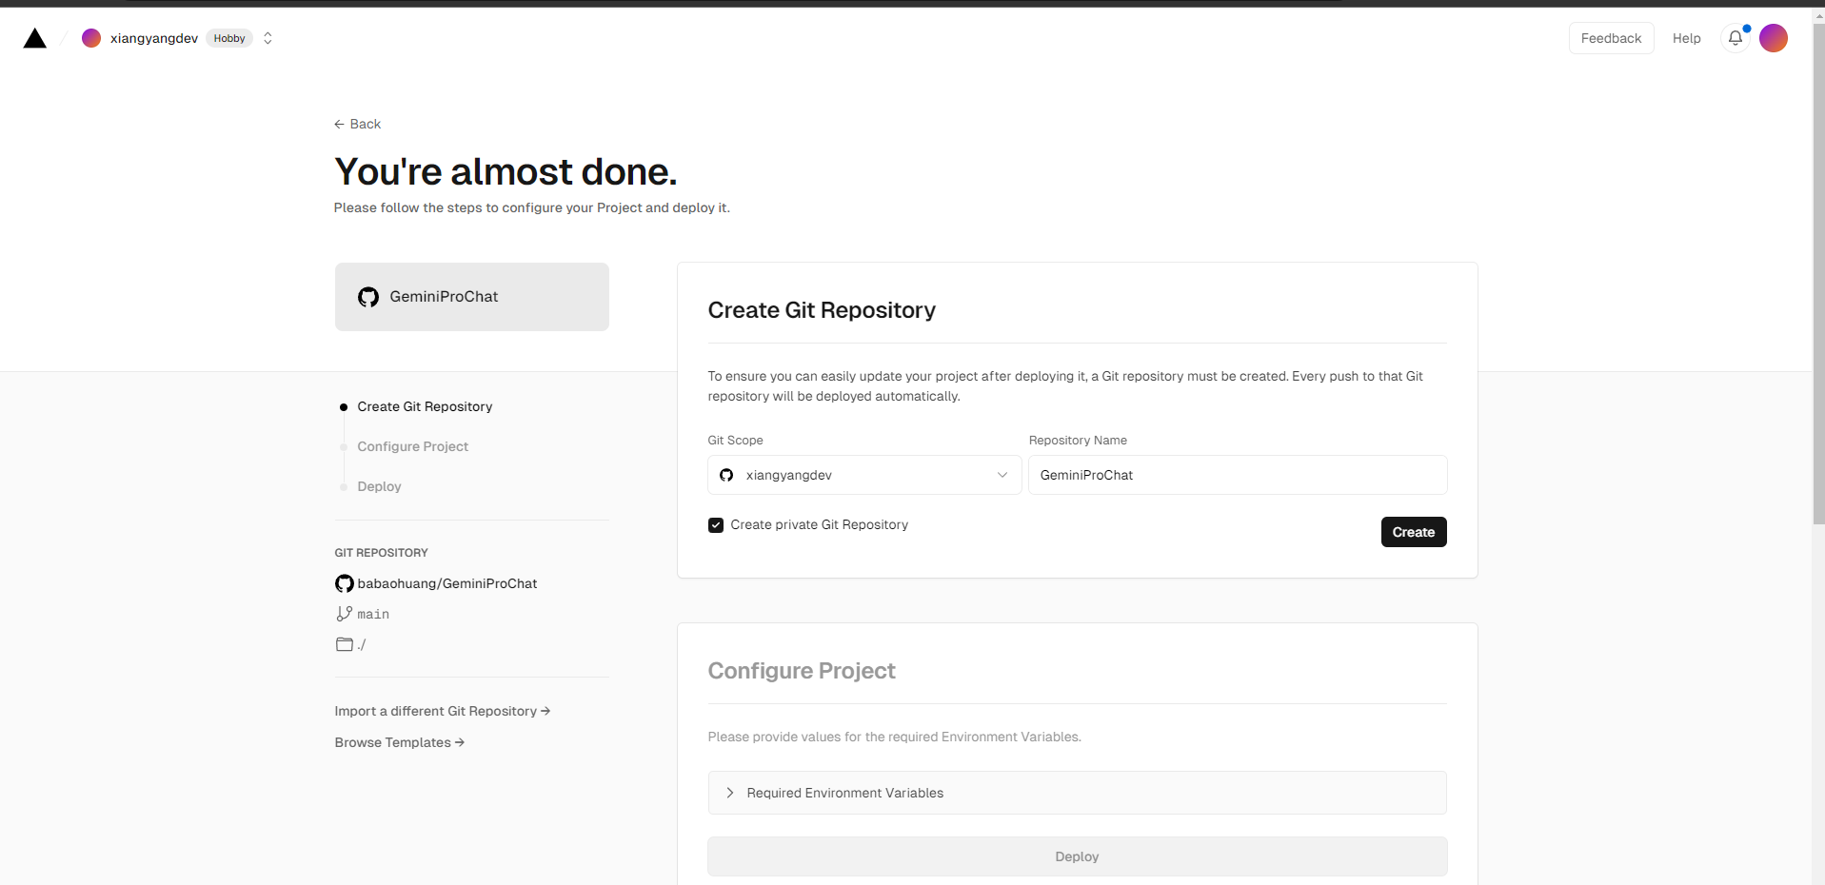Select the Configure Project step

click(413, 446)
